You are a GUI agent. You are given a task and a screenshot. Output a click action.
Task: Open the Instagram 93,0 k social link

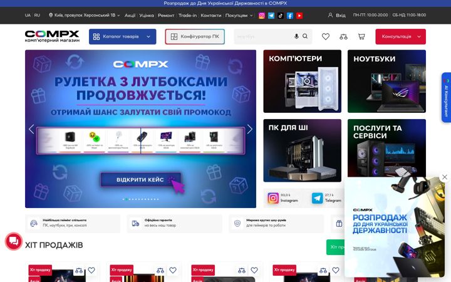(283, 198)
